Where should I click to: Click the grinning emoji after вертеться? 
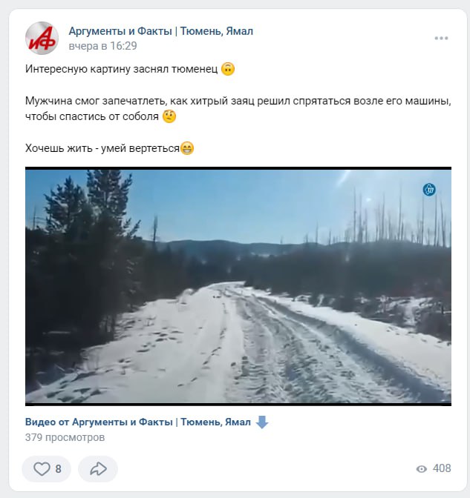(187, 148)
